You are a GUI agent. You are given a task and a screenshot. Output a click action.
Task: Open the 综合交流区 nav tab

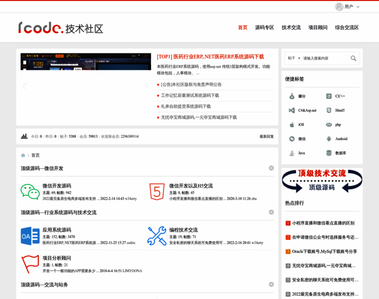coord(347,27)
